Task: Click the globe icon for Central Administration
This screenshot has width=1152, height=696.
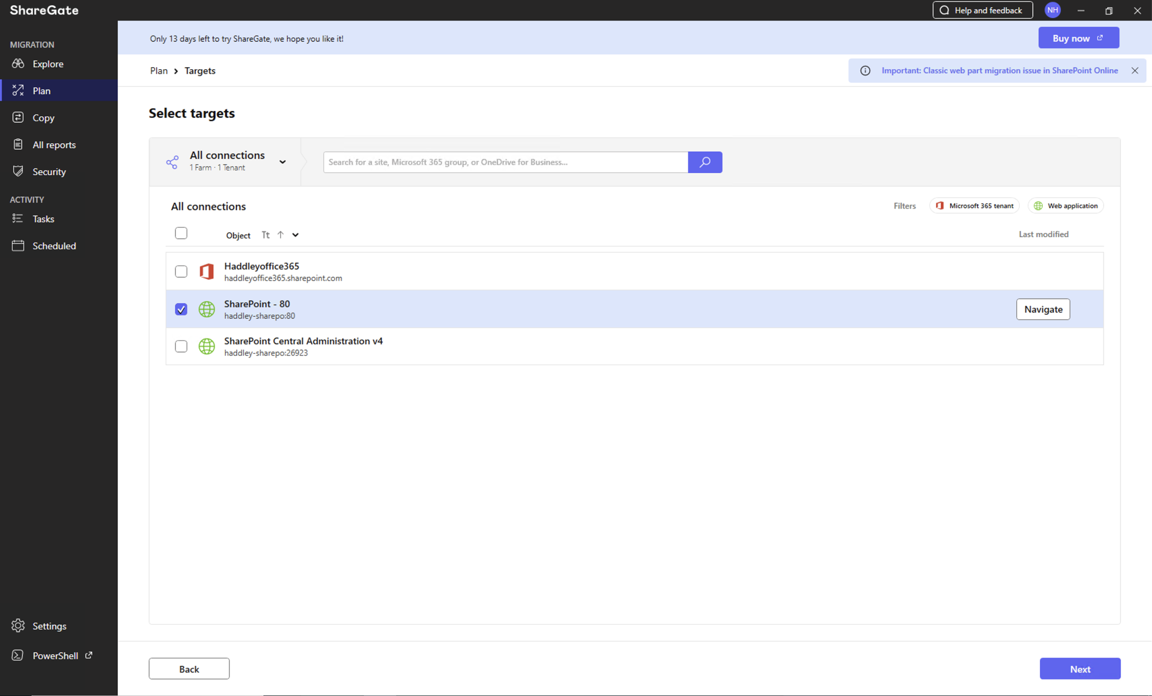Action: pyautogui.click(x=207, y=346)
